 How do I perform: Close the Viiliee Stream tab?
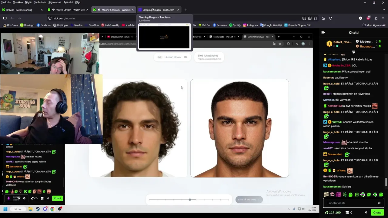pyautogui.click(x=87, y=10)
